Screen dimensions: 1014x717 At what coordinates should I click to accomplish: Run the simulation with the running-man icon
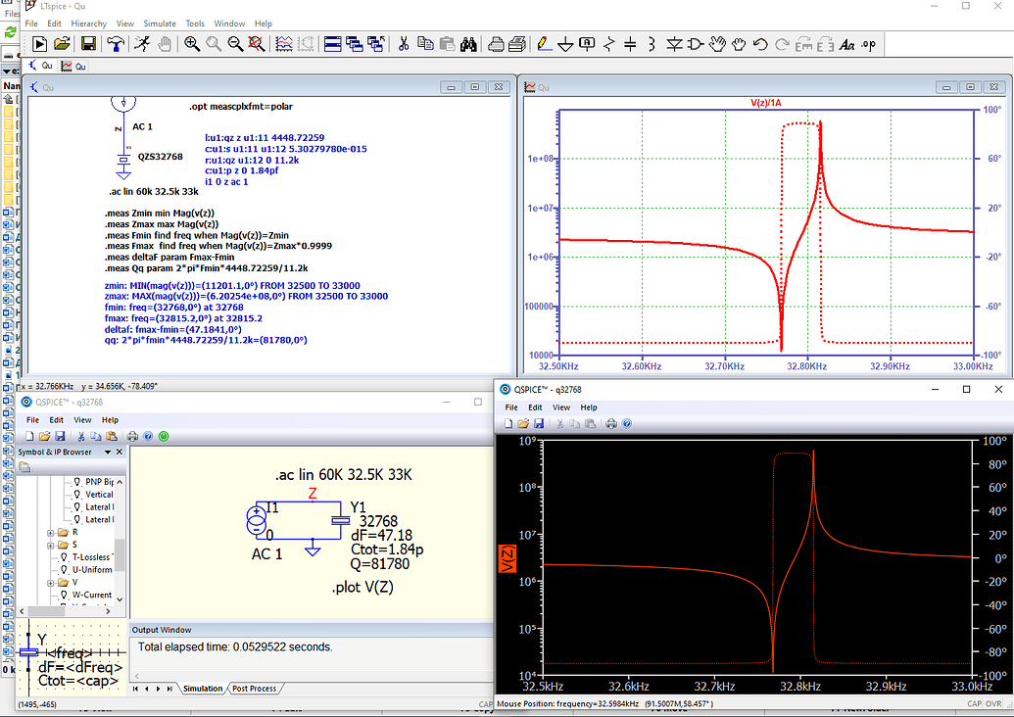coord(141,43)
